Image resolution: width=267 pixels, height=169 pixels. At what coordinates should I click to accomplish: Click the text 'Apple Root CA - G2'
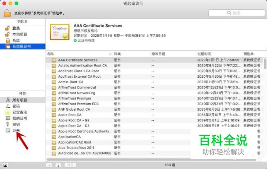coord(74,120)
